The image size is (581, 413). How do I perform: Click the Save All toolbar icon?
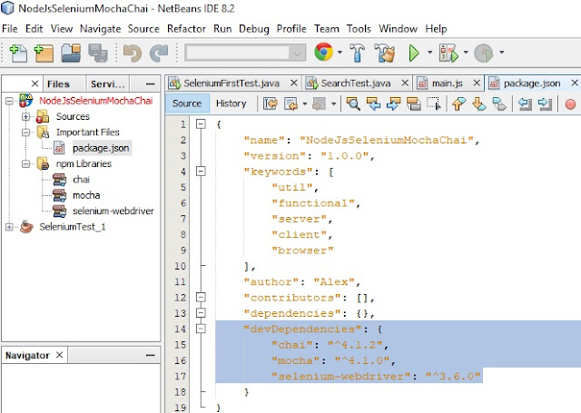coord(98,53)
